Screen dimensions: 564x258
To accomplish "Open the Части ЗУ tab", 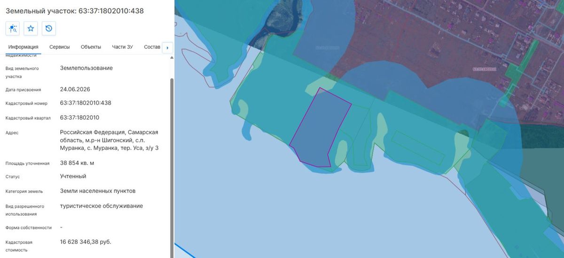I will coord(122,47).
